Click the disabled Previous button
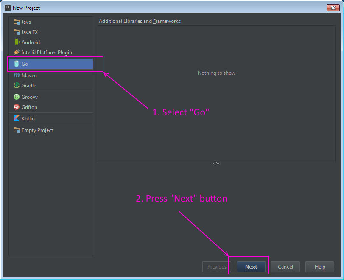Viewport: 344px width, 280px height. pyautogui.click(x=217, y=266)
